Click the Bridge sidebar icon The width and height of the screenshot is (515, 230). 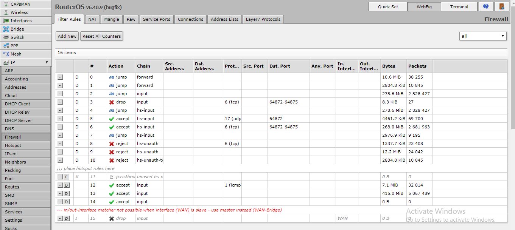(6, 29)
